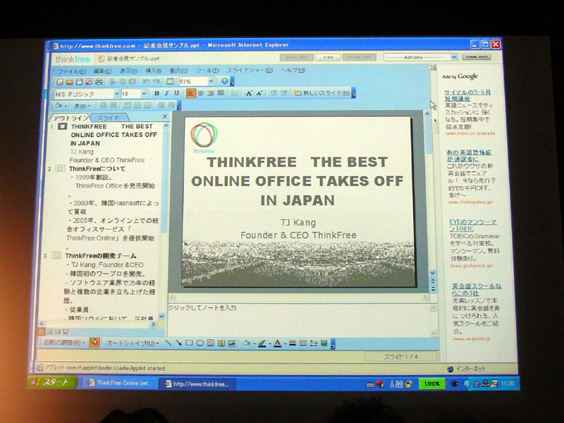Toggle Underline formatting
This screenshot has width=564, height=423.
coord(177,93)
